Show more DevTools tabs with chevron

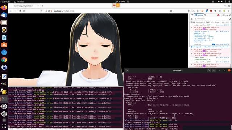coord(206,15)
